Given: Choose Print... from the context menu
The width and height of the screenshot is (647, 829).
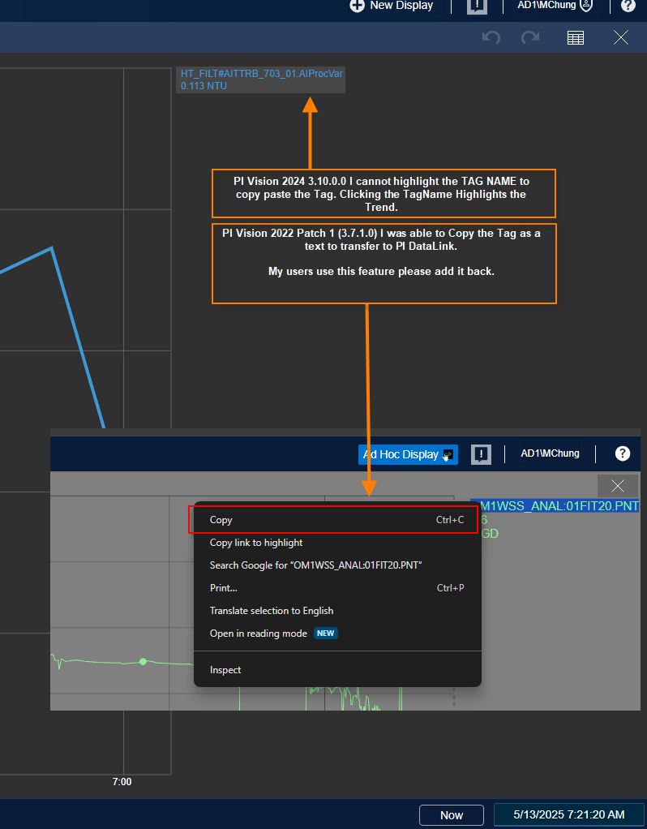Looking at the screenshot, I should coord(224,588).
